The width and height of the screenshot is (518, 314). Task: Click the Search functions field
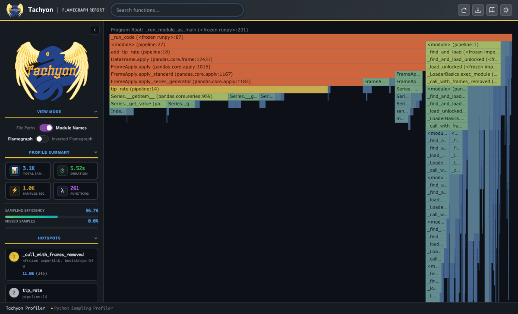[177, 10]
